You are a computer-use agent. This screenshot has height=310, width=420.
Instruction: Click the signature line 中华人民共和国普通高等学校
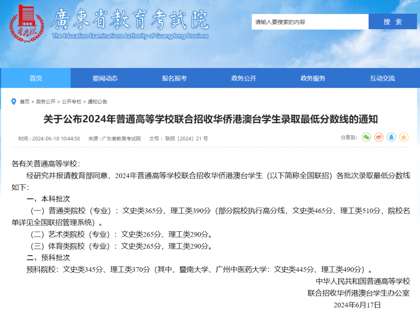(x=363, y=281)
